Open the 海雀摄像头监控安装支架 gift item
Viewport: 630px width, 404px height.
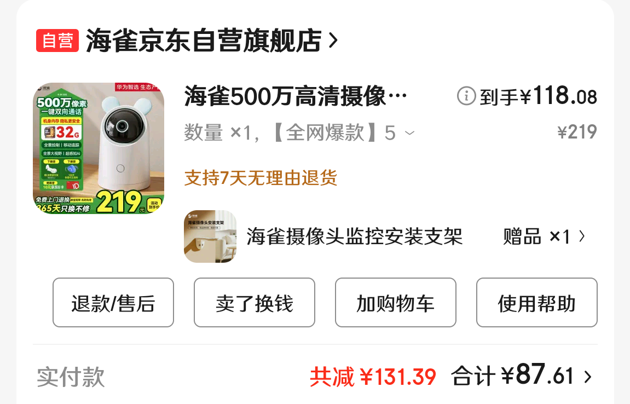coord(354,236)
